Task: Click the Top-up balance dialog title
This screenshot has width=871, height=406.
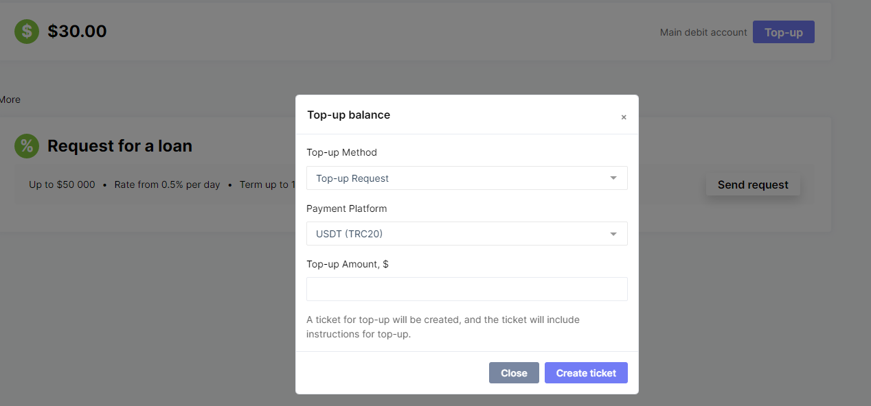Action: point(348,115)
